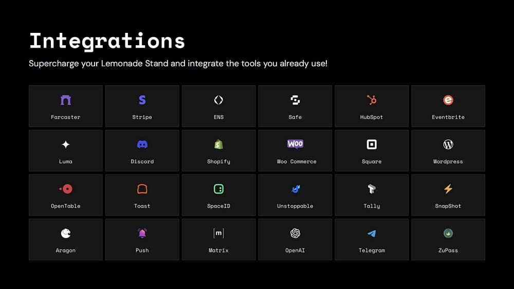Click the Push bell icon
The width and height of the screenshot is (514, 289).
(x=142, y=233)
